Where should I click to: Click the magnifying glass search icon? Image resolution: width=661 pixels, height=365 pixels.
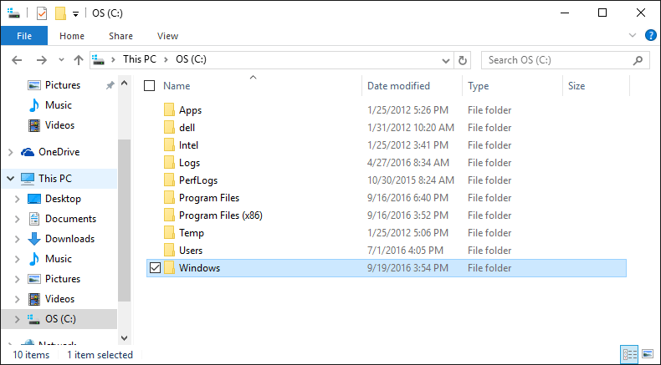pyautogui.click(x=638, y=60)
